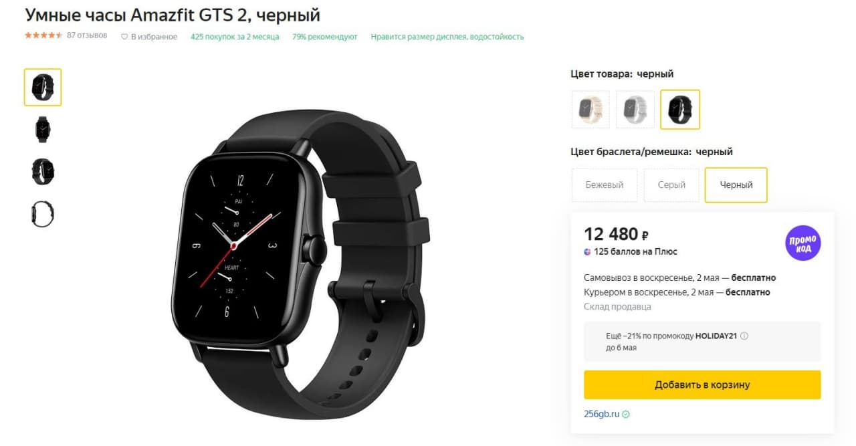
Task: Select the black watch color swatch
Action: 680,109
